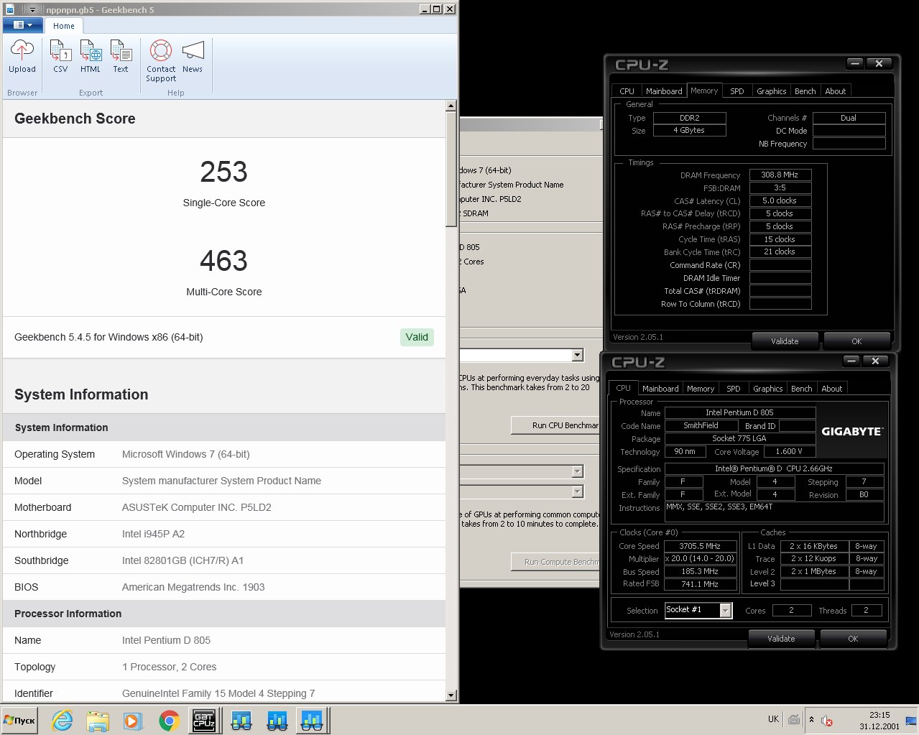Image resolution: width=919 pixels, height=735 pixels.
Task: Click Core Speed field '3705.5 MHz'
Action: (700, 546)
